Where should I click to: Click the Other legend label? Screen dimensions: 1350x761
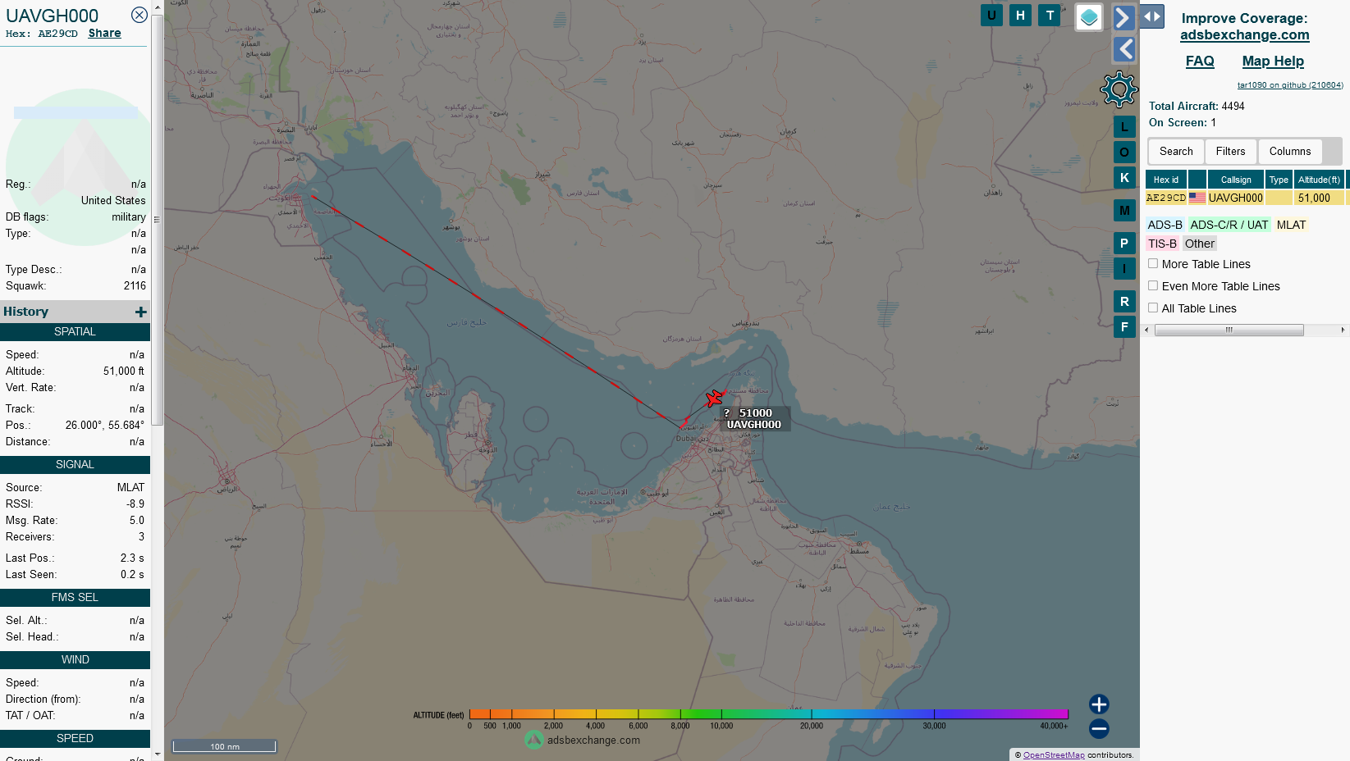pos(1199,244)
